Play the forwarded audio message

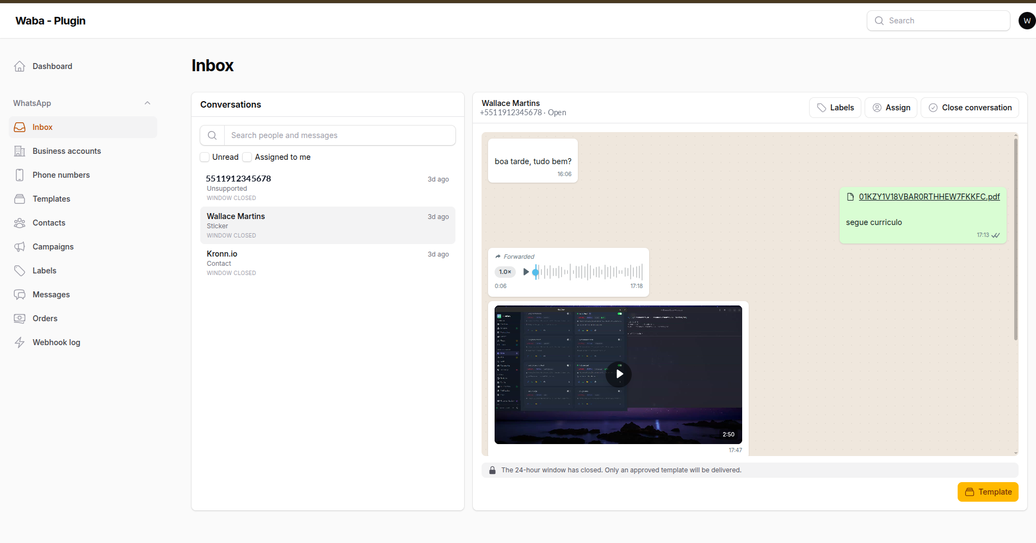[526, 272]
